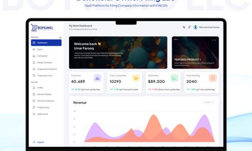Open the Terms & Conditions link
Screen dimensions: 252x151
(x=46, y=101)
